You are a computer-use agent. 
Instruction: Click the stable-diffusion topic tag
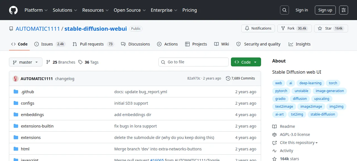(323, 114)
